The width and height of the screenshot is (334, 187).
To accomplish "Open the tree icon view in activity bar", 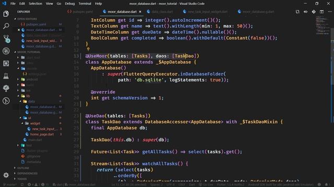I will (6, 88).
